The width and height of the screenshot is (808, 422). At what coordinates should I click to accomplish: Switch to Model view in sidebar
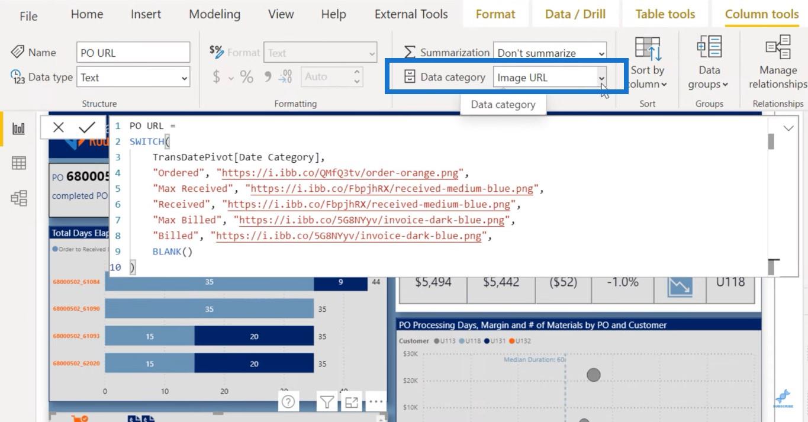pos(19,198)
